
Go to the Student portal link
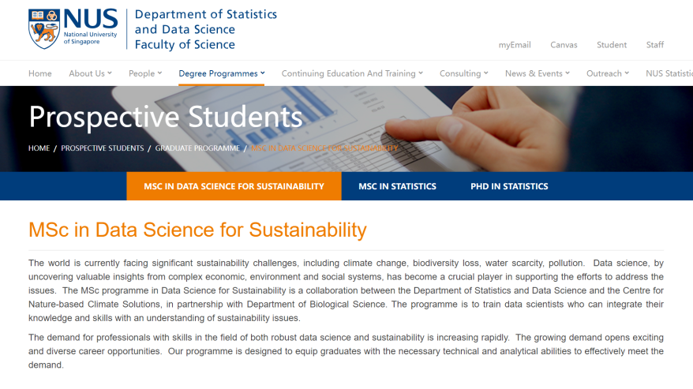pyautogui.click(x=612, y=45)
